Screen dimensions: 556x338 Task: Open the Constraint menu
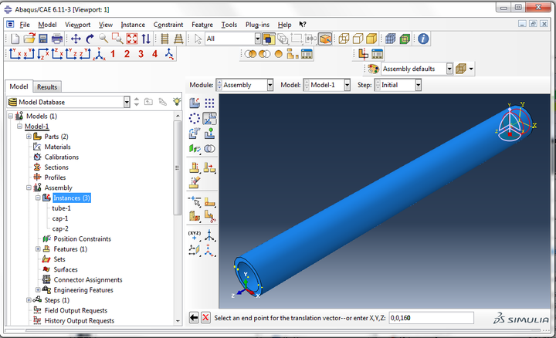(168, 25)
